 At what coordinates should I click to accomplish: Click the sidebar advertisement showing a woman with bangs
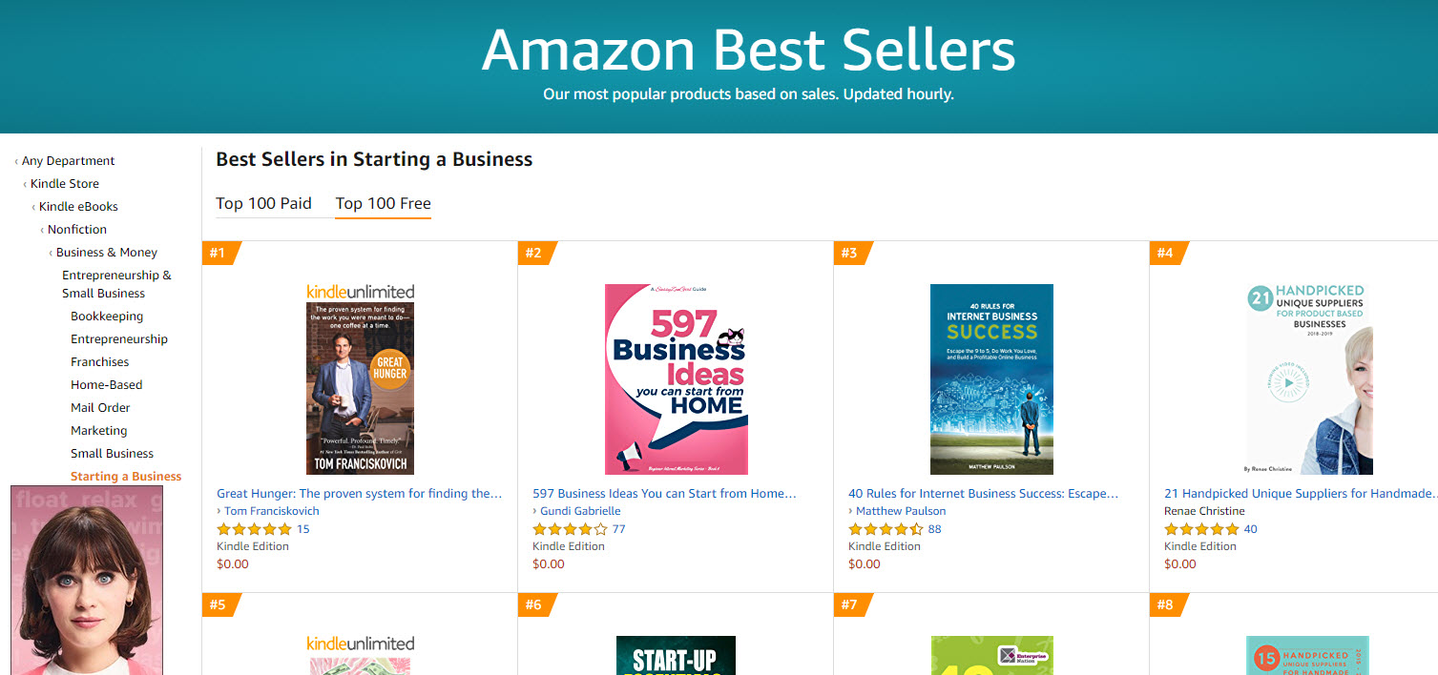(x=87, y=581)
